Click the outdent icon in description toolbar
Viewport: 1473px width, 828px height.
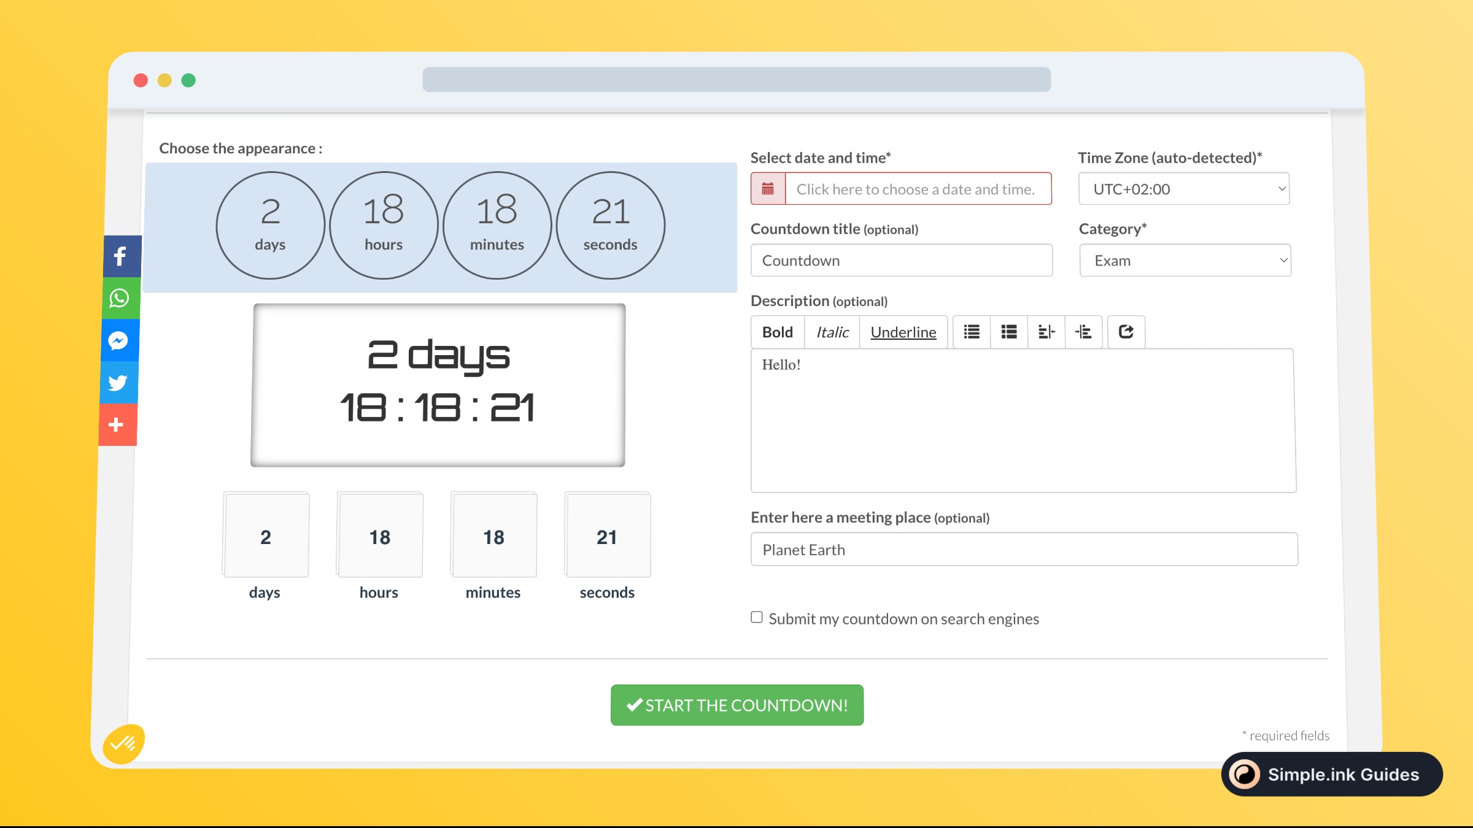point(1046,332)
